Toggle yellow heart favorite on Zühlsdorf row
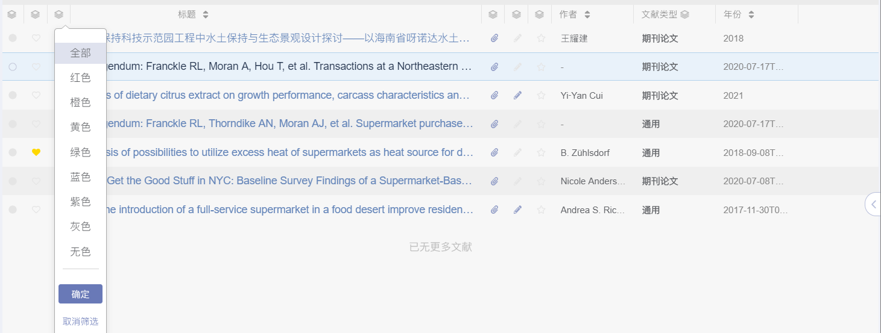Viewport: 881px width, 333px height. click(36, 152)
